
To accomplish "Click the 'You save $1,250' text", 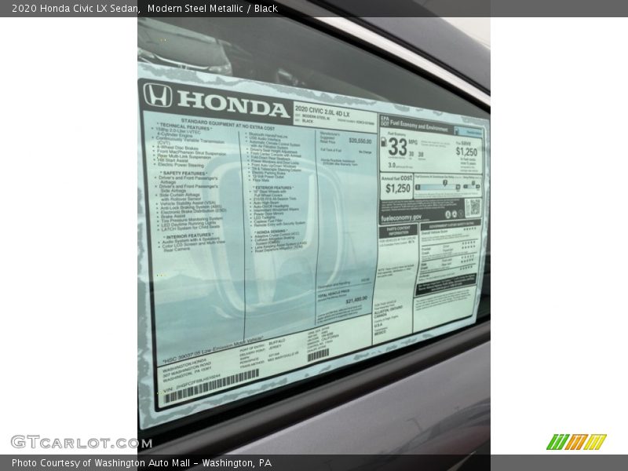I will tap(466, 149).
